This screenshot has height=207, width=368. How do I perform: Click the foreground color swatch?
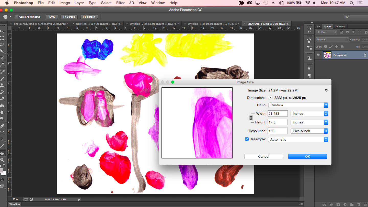[x=1, y=170]
